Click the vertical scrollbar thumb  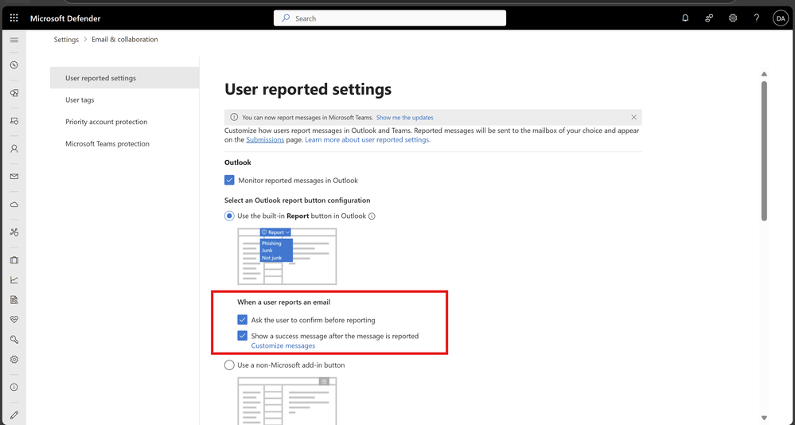(764, 150)
